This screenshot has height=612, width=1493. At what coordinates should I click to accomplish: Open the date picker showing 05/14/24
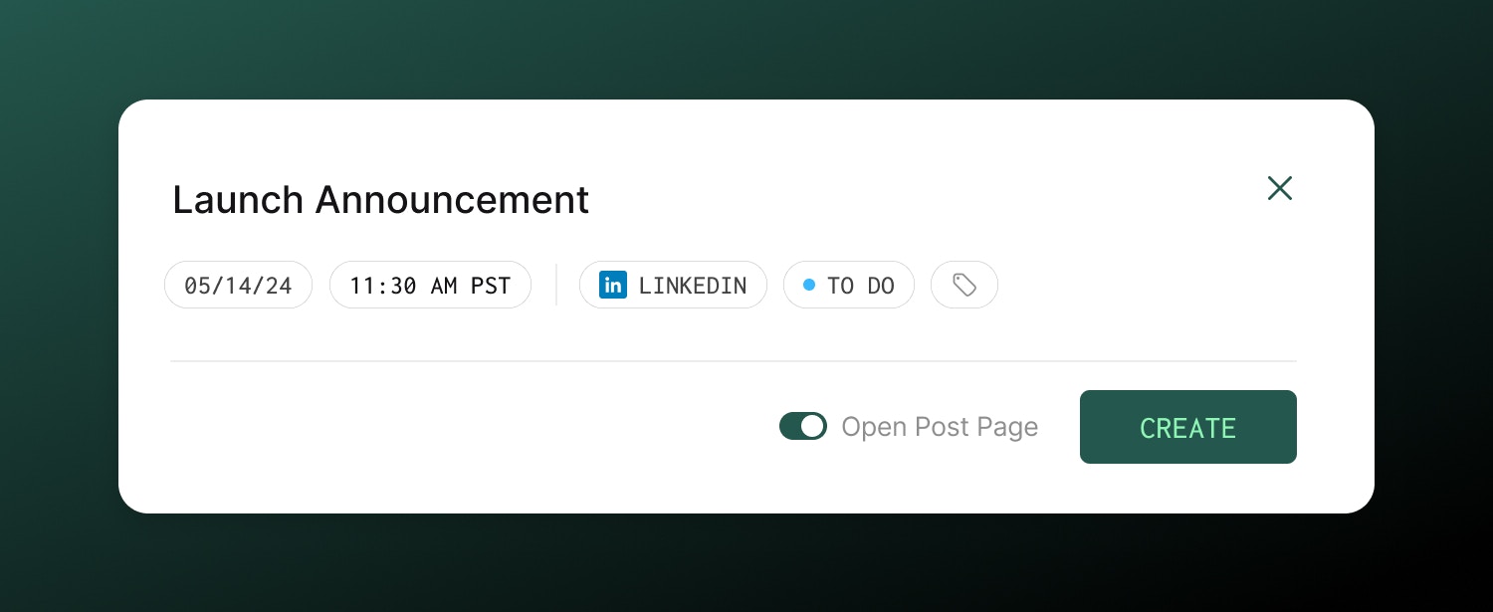[x=238, y=285]
